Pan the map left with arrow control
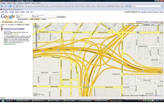Viewport: 164px width, 112px height. [34, 27]
